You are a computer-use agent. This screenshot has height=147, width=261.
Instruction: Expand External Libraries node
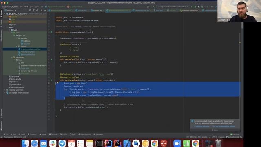point(4,90)
